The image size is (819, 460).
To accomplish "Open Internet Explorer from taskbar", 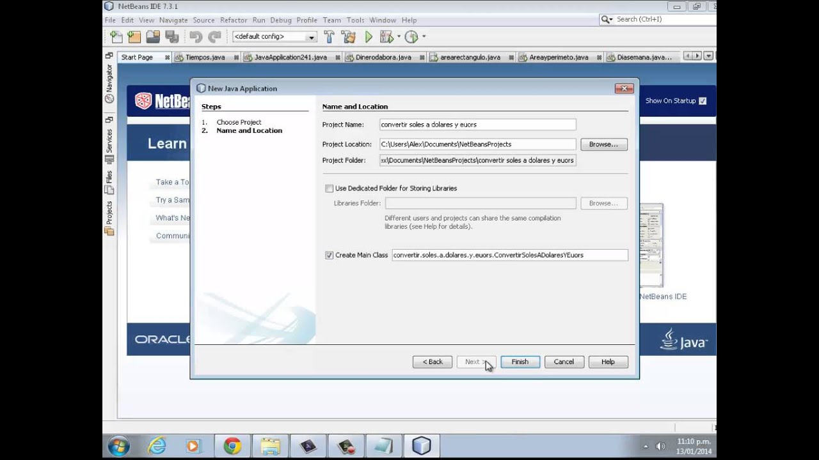I will pos(157,446).
